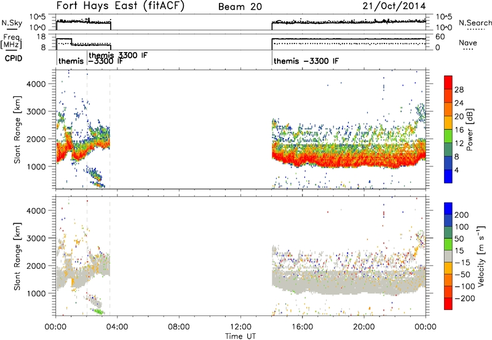The image size is (492, 340).
Task: Pick the light green 12-16 dB Power swatch
Action: [448, 136]
